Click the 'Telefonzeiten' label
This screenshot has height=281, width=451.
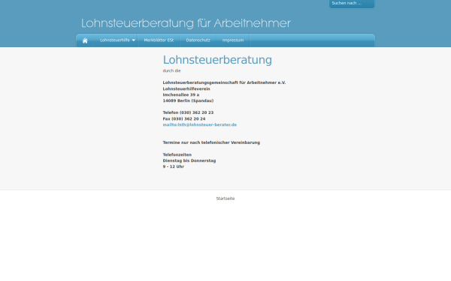(177, 154)
